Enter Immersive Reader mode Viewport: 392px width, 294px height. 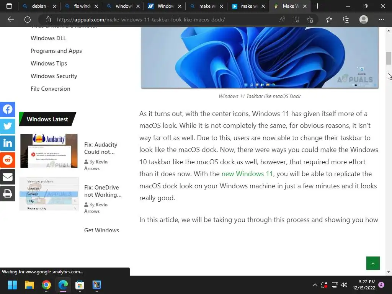296,20
